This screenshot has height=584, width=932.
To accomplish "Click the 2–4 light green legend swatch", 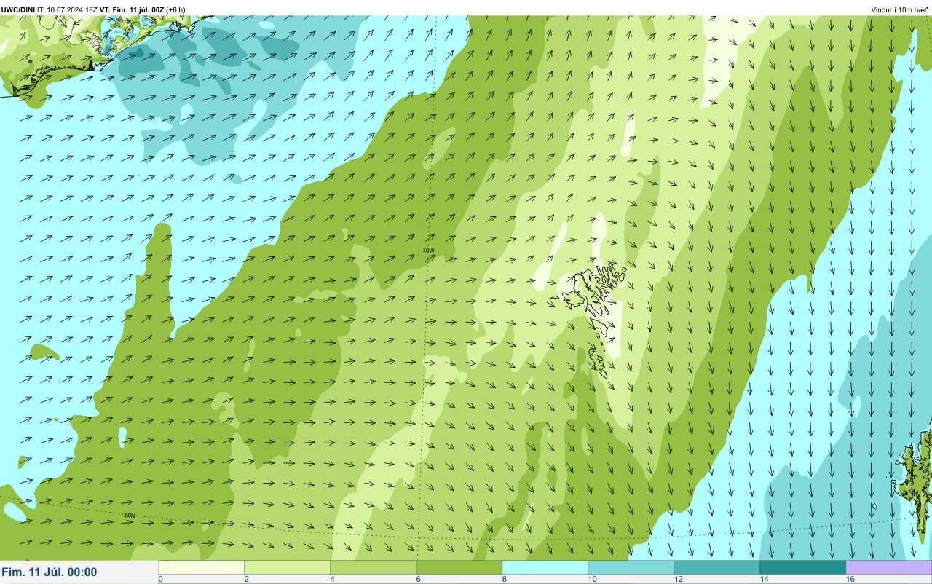I will pyautogui.click(x=288, y=567).
